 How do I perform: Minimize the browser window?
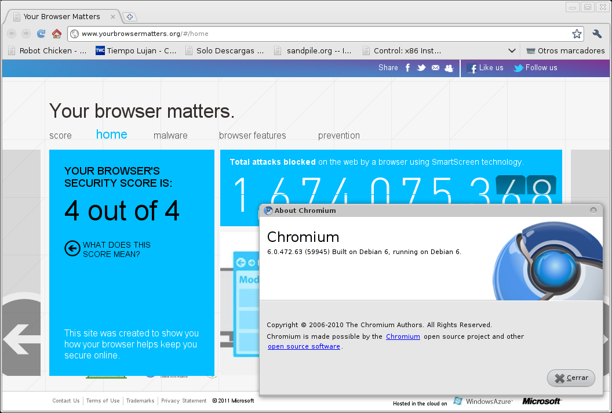(x=573, y=7)
